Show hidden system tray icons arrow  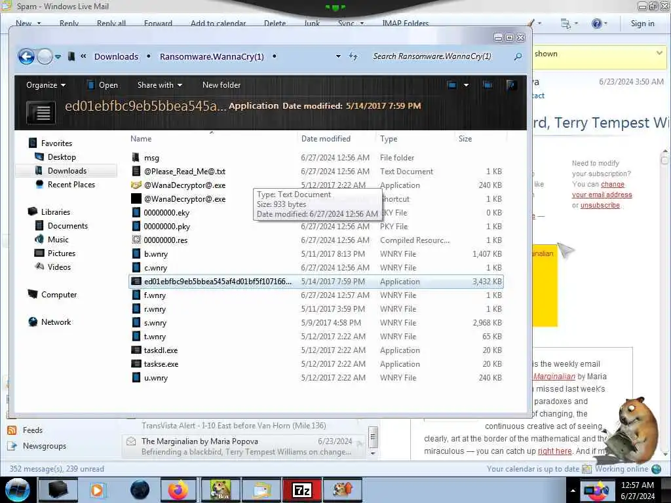point(573,491)
